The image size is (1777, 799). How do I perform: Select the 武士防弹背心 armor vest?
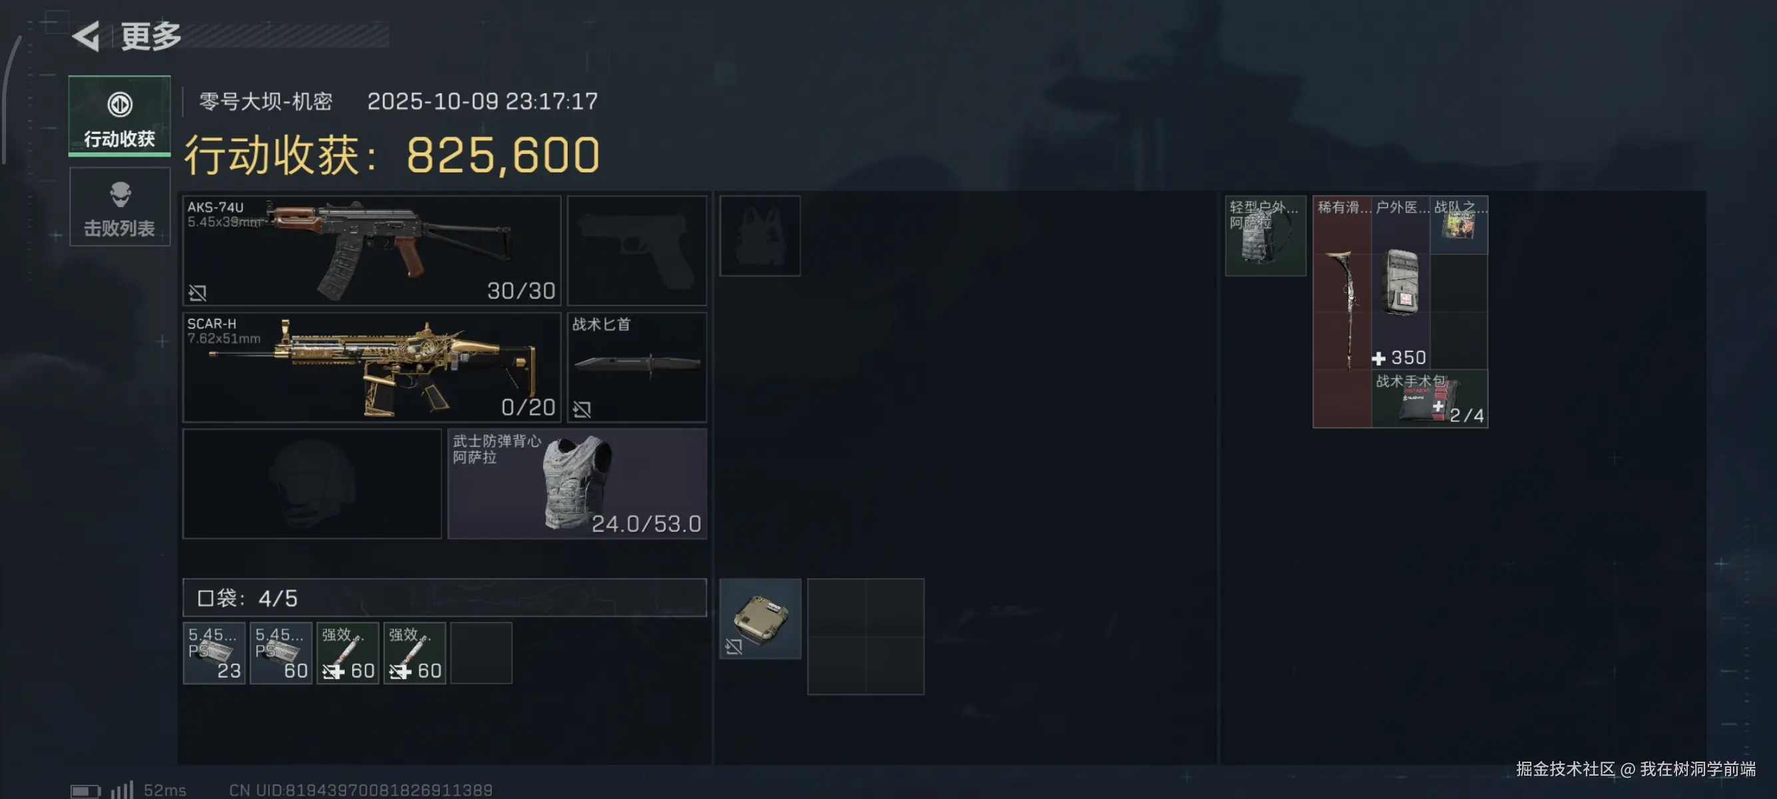(x=578, y=483)
